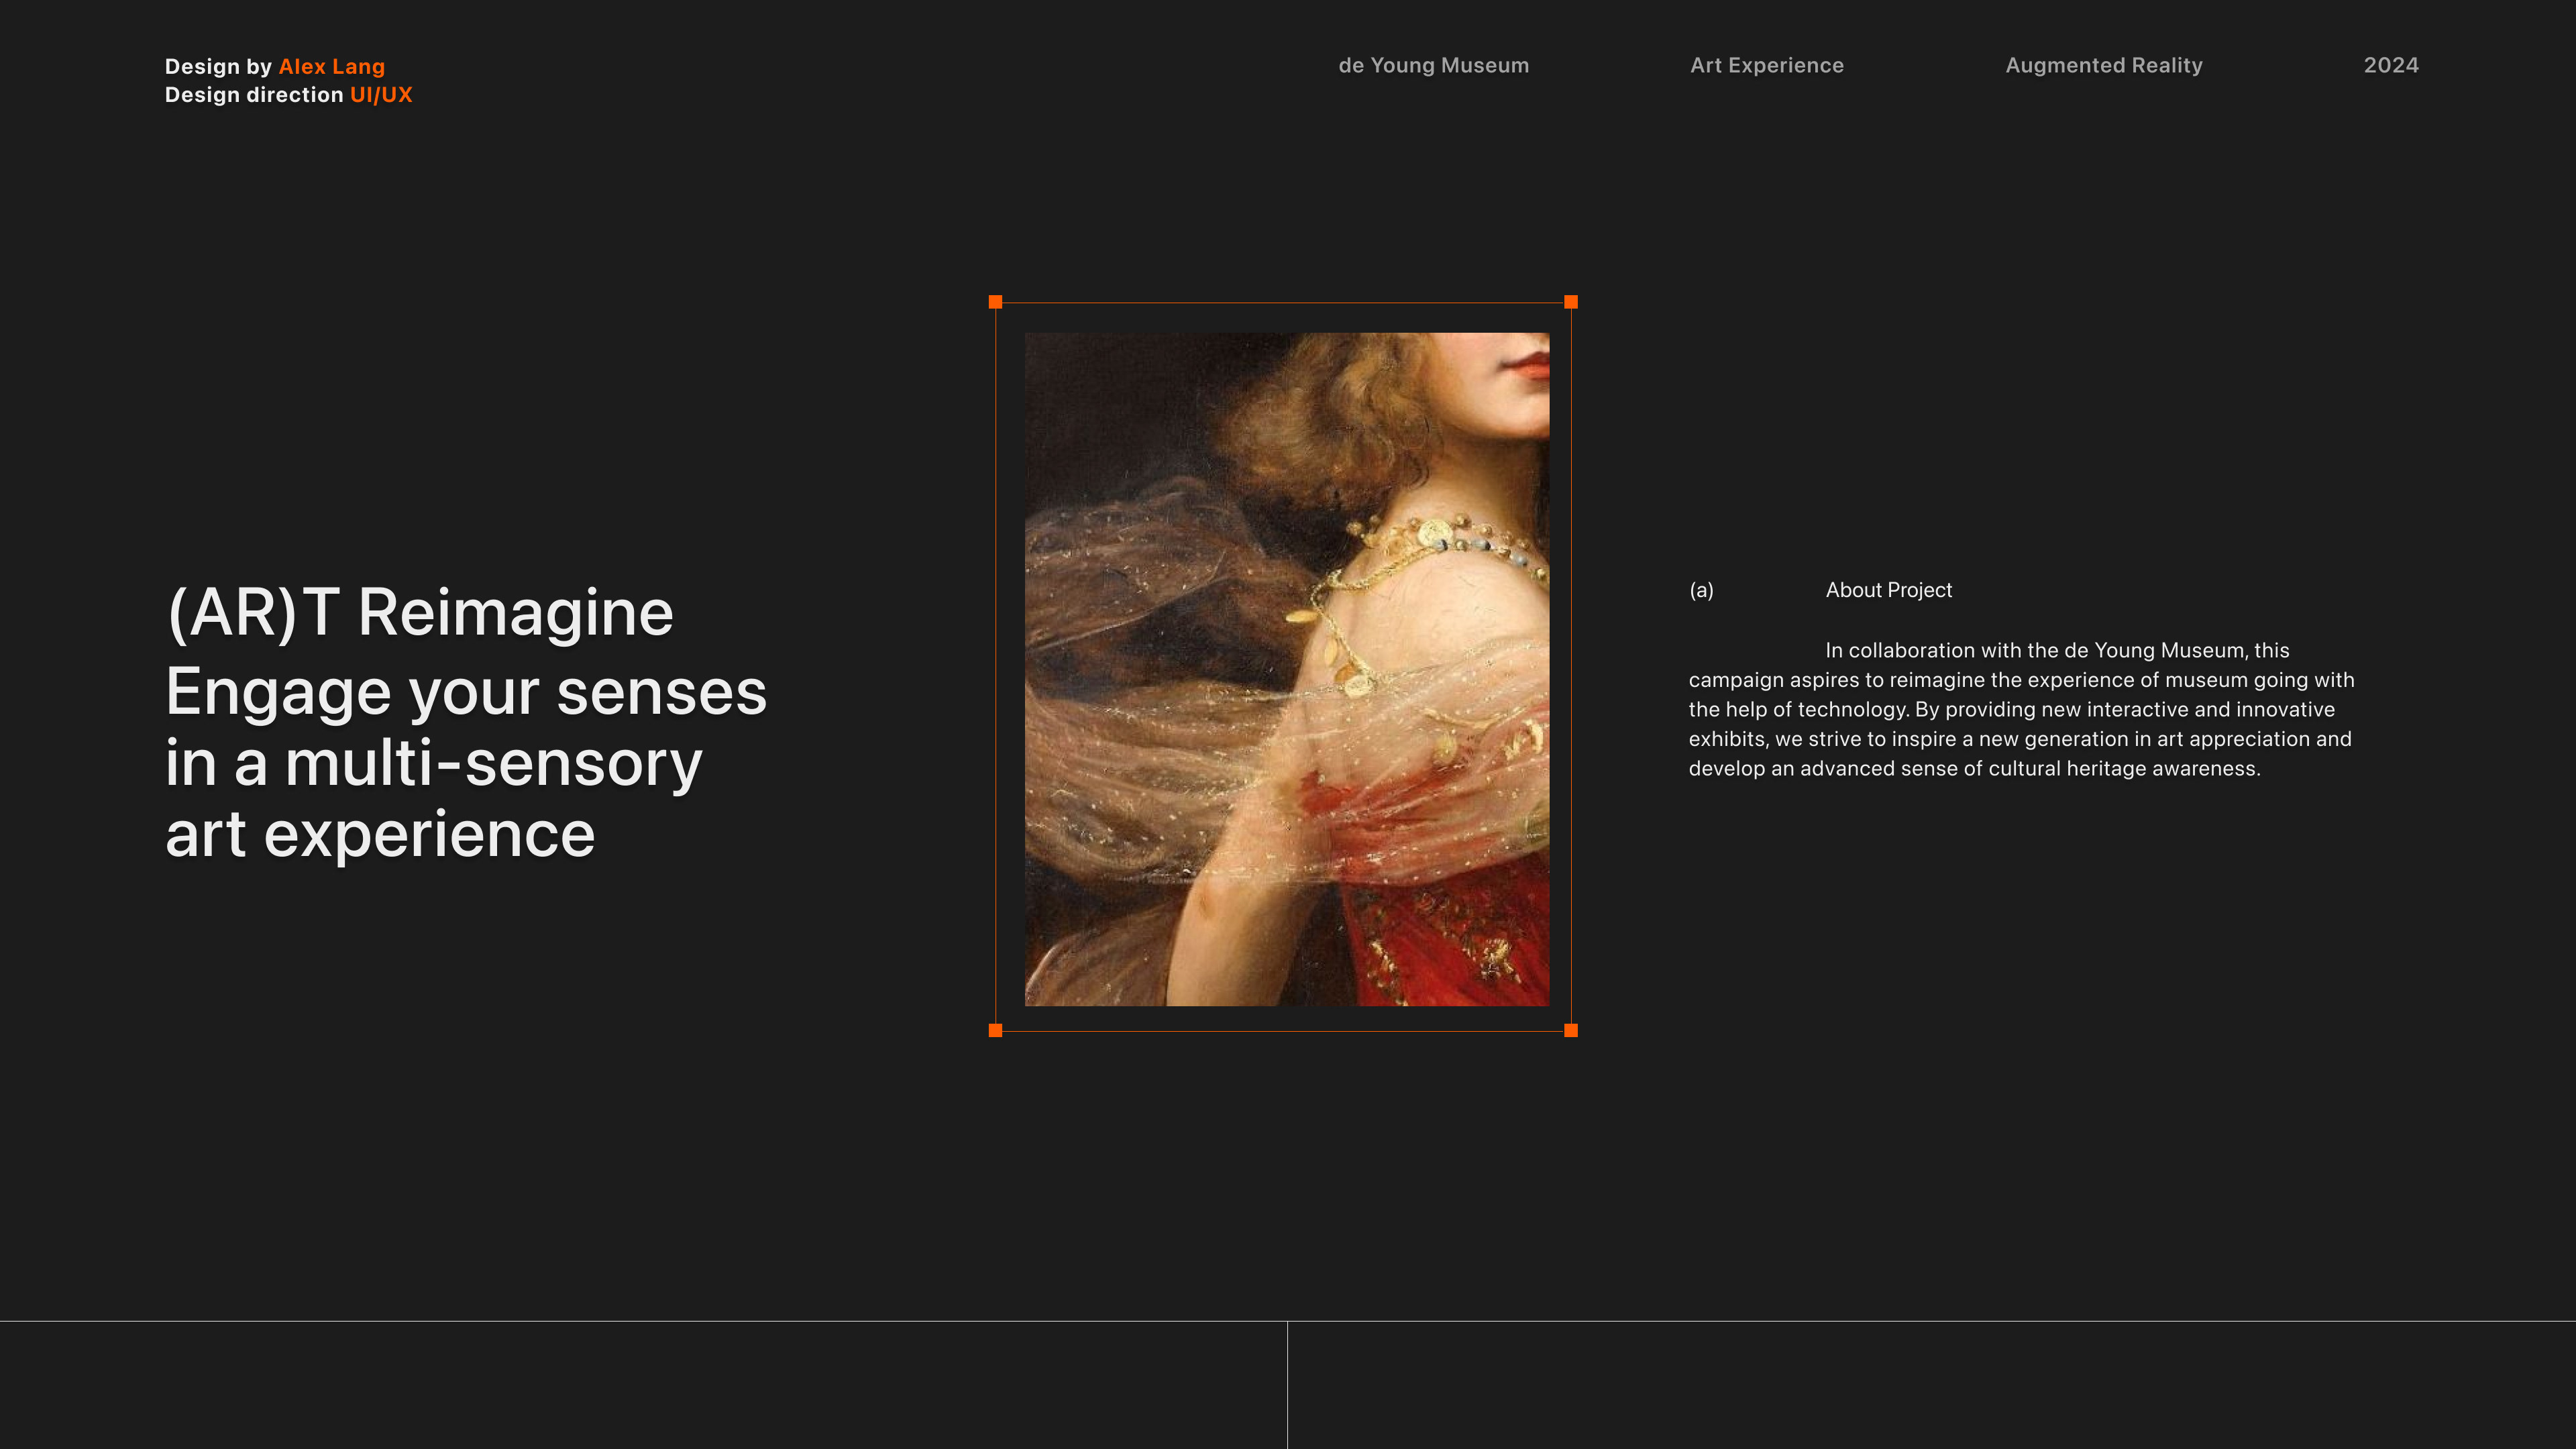Select the framed portrait painting image
The image size is (2576, 1449).
pos(1286,669)
